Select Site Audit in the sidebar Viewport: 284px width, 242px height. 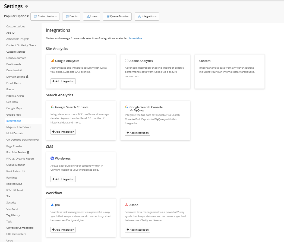12,209
